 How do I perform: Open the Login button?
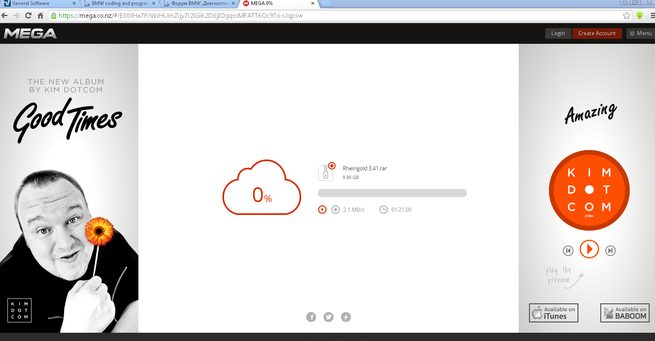(558, 33)
